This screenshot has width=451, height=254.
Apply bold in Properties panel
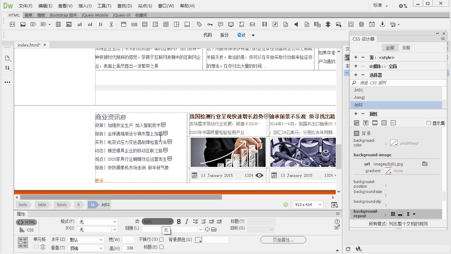pos(179,222)
